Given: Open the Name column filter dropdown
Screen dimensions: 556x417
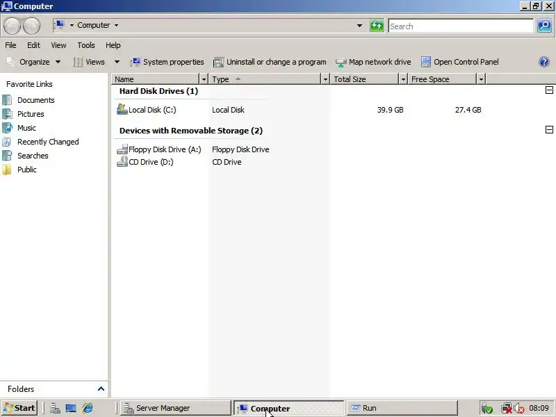Looking at the screenshot, I should (x=204, y=79).
